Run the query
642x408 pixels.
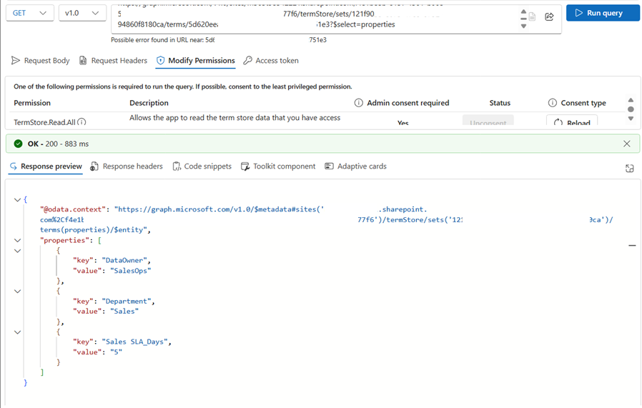tap(603, 13)
